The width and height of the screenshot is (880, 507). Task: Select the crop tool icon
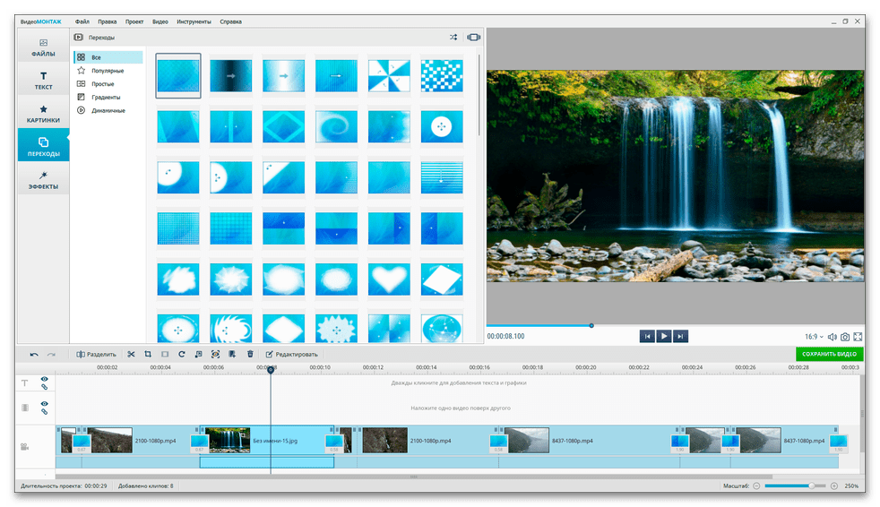click(x=148, y=354)
